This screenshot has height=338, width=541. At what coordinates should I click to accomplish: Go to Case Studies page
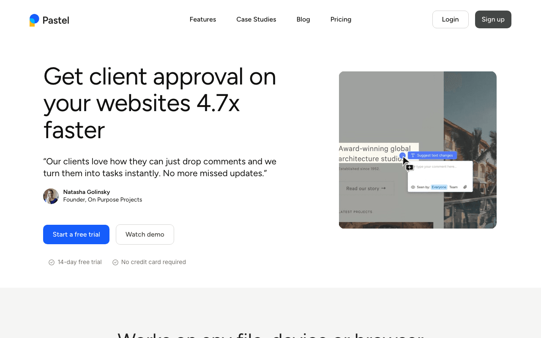coord(256,19)
